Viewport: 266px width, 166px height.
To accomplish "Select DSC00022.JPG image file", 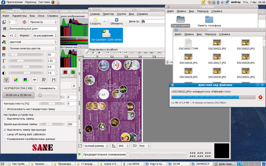I will point(217,45).
